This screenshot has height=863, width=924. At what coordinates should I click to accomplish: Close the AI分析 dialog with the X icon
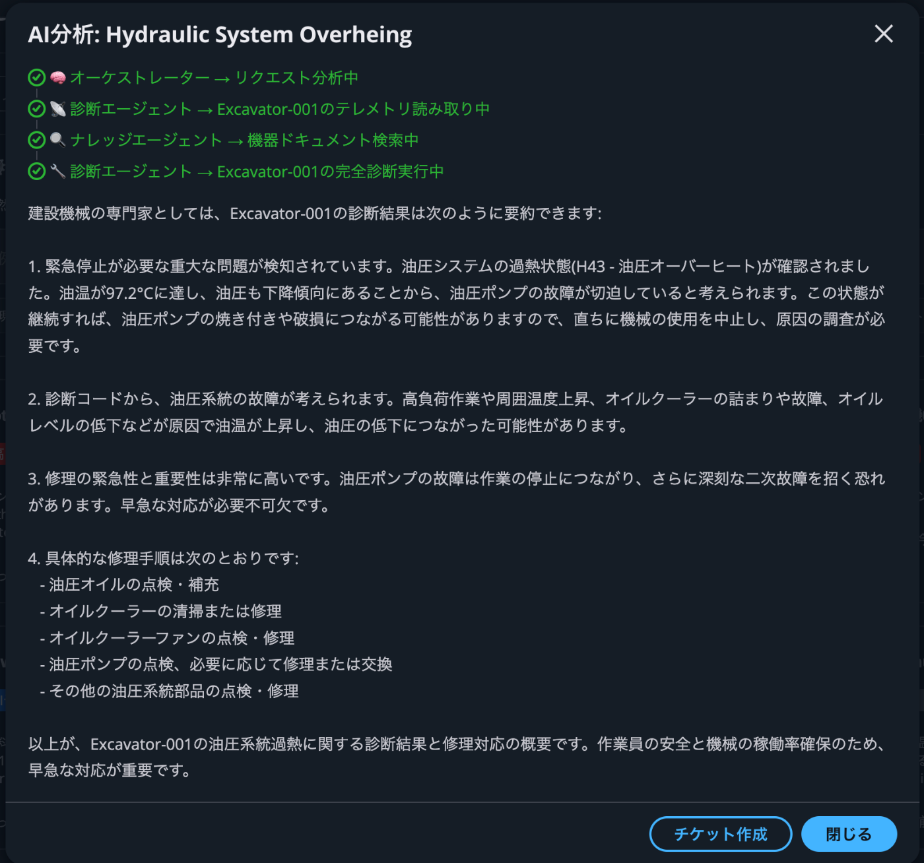884,34
